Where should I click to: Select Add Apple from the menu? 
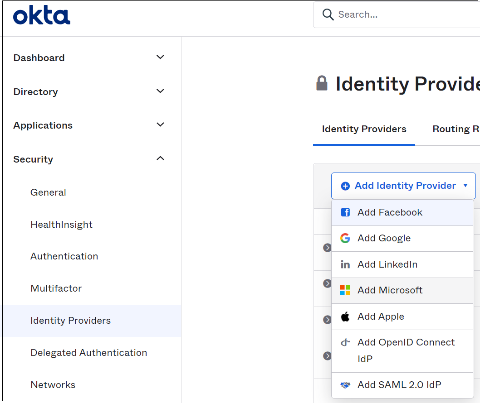[x=381, y=316]
